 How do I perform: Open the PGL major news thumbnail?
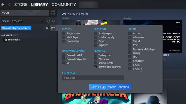(172, 36)
